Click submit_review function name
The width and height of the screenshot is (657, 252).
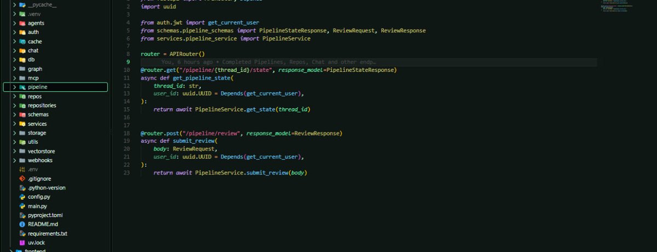click(193, 141)
